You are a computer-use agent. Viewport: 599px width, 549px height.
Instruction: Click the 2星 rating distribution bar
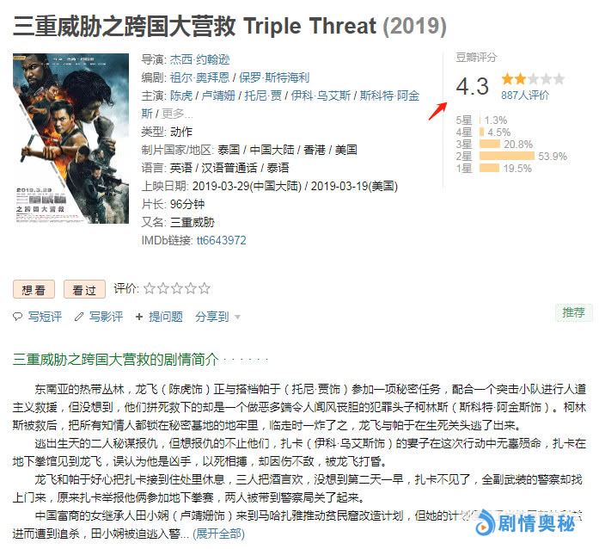pos(506,156)
